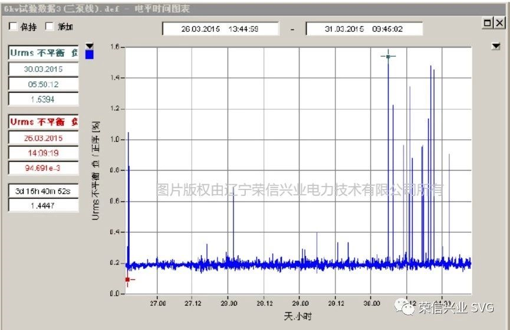
Task: Click the red Urms 不平衡 channel label
Action: pyautogui.click(x=43, y=122)
